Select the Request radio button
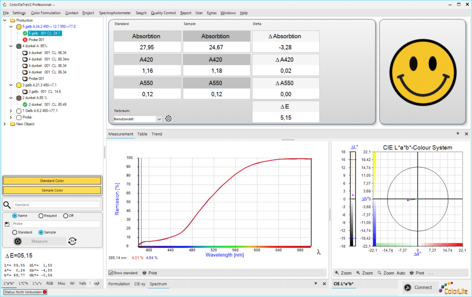 41,216
